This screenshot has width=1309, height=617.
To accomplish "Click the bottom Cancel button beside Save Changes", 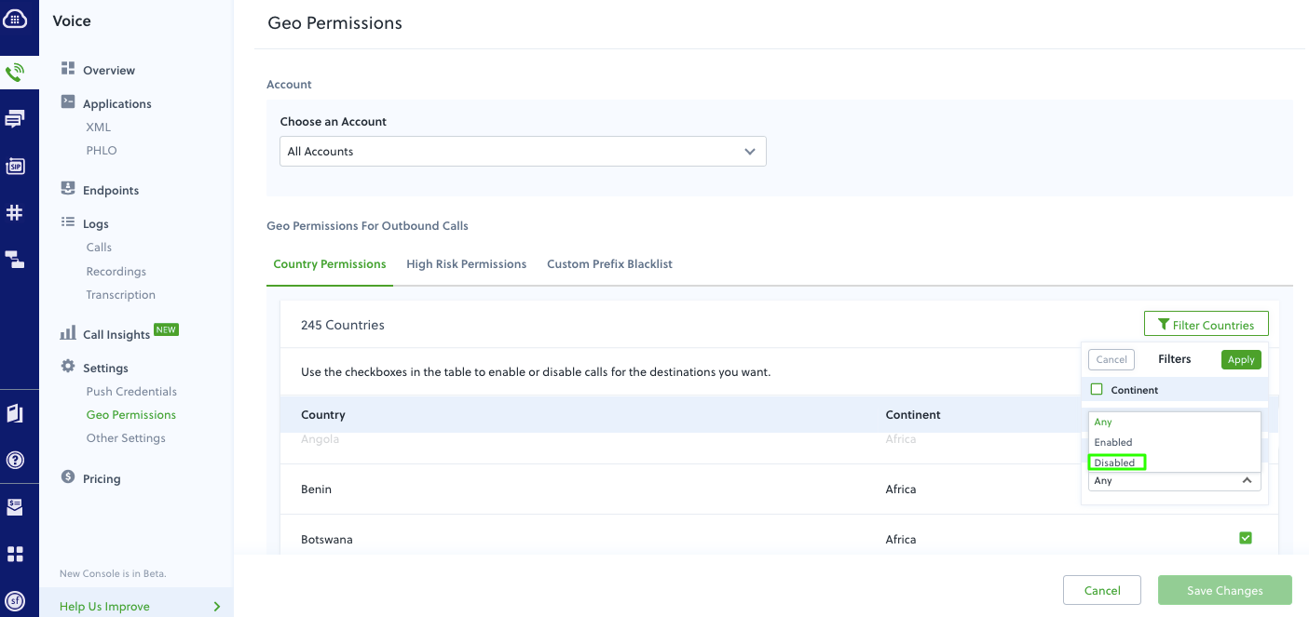I will point(1102,590).
